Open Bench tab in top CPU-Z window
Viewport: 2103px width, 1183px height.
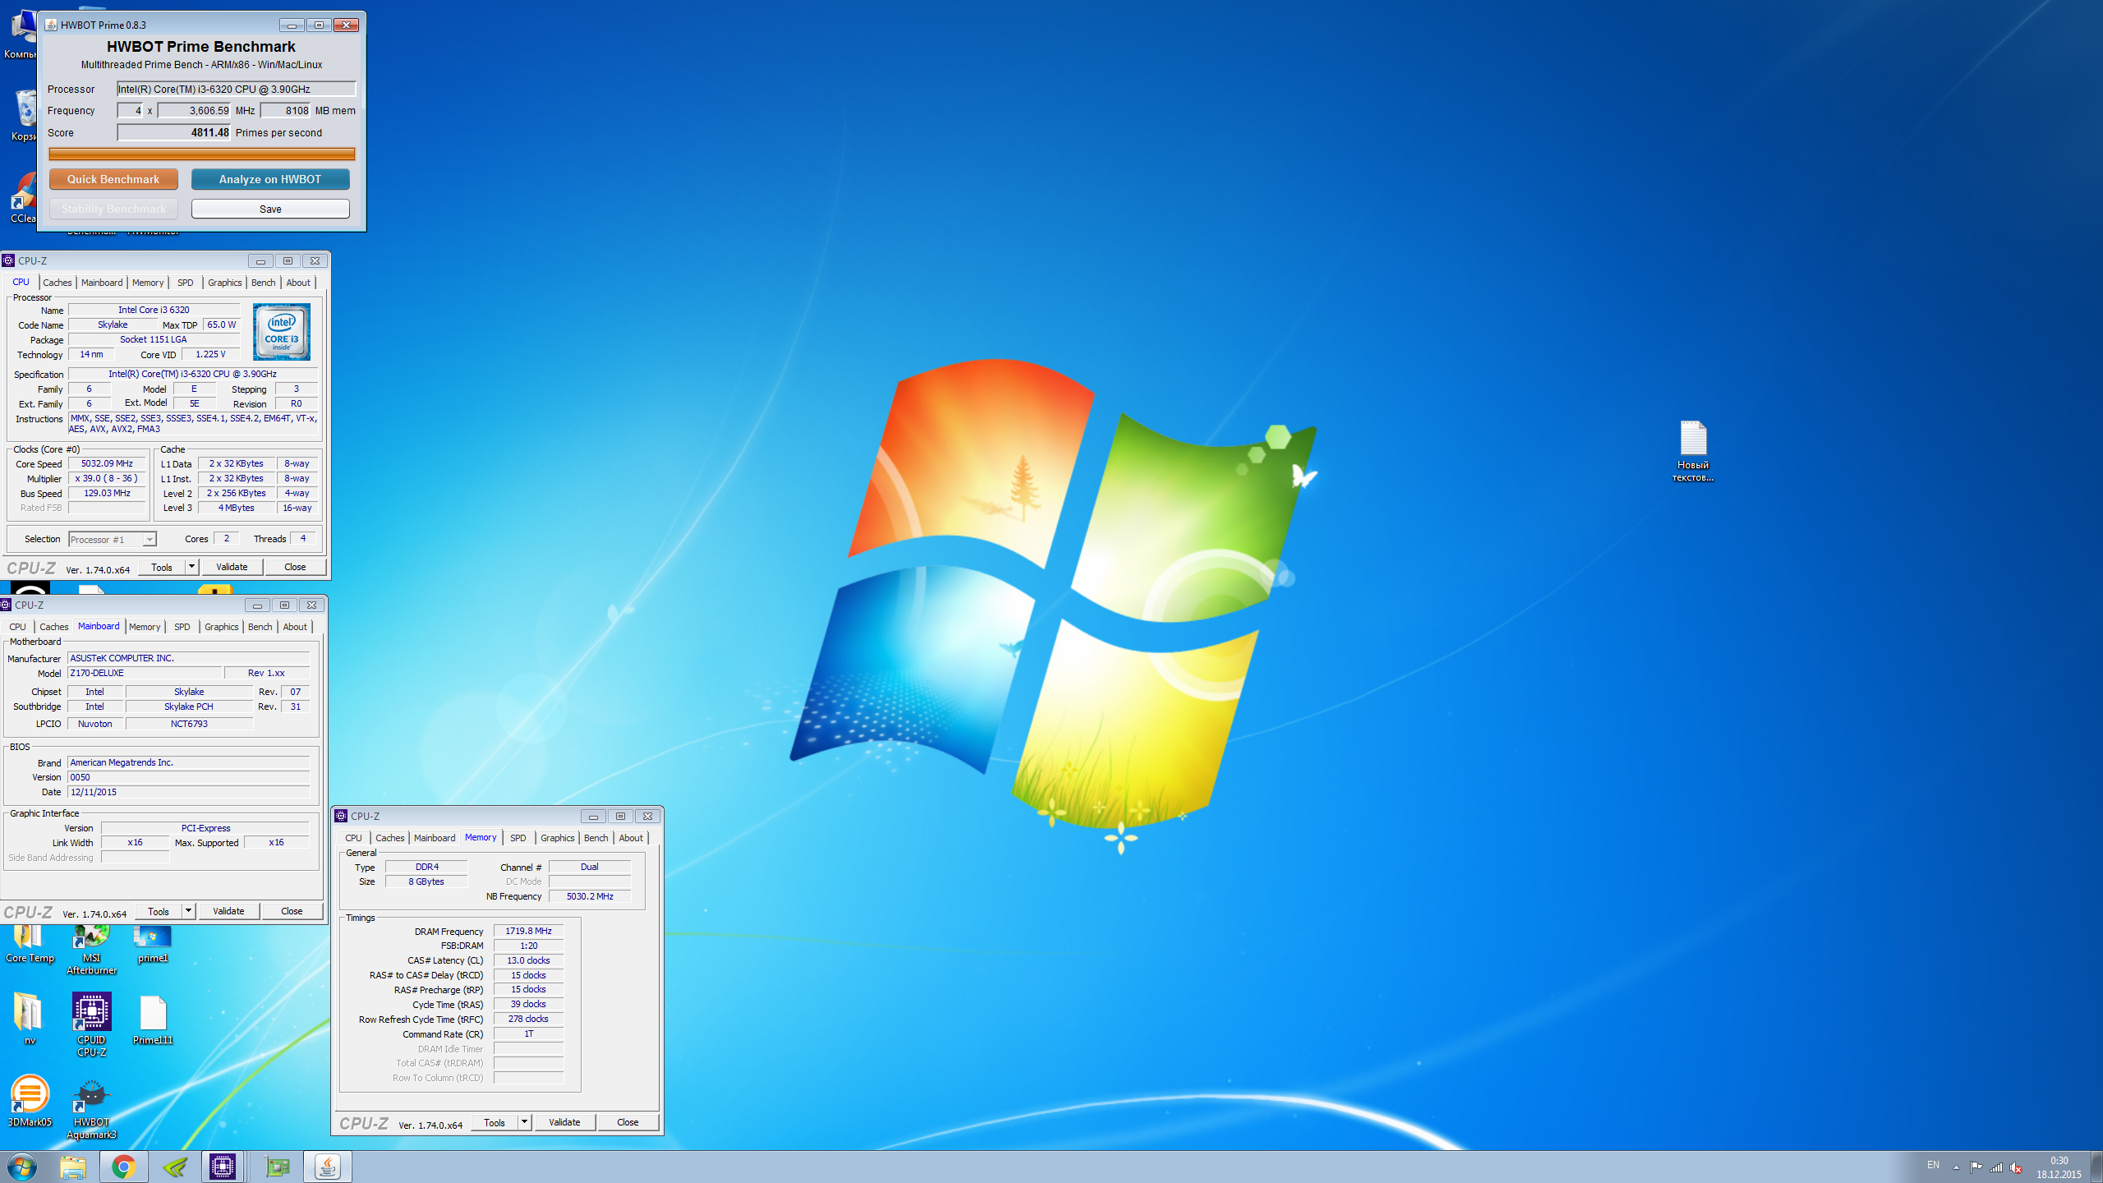264,283
